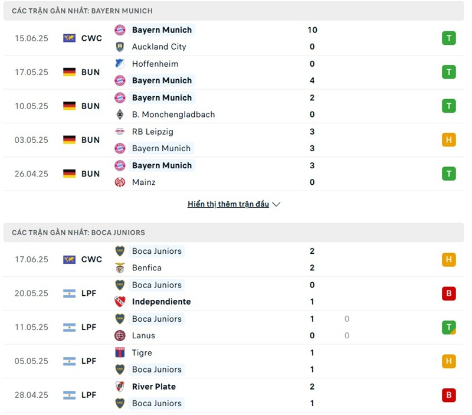Click the orange H badge for RB Leipzig match
This screenshot has height=415, width=472.
(449, 140)
